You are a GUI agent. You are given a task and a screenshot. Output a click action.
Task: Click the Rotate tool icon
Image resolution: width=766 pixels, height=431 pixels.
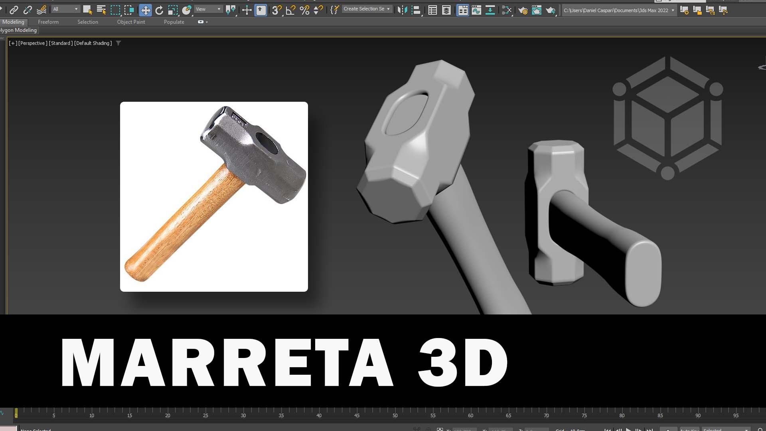pos(159,10)
